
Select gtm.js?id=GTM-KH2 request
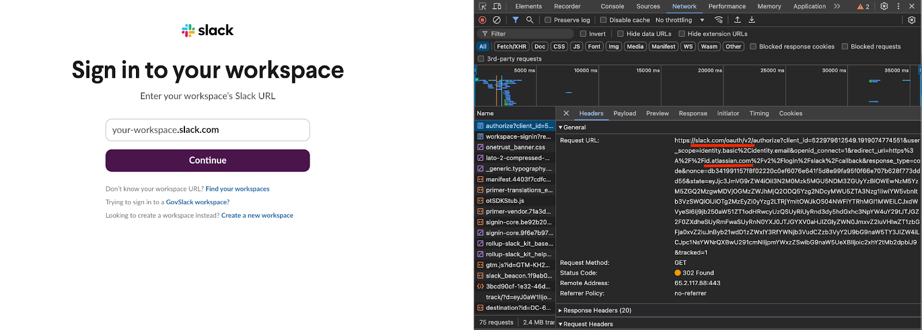515,265
